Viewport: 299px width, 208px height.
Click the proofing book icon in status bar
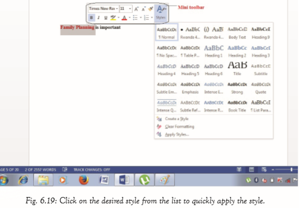pos(65,169)
